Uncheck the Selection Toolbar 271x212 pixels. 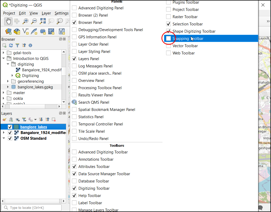168,24
